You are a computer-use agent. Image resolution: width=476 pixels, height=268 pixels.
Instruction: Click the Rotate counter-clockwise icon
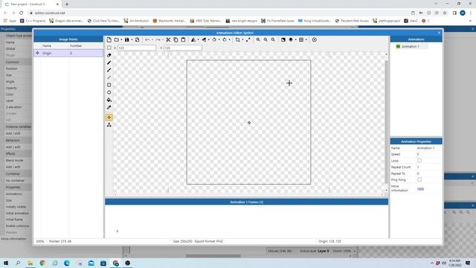click(x=214, y=39)
